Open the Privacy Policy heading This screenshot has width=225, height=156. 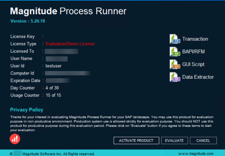[26, 110]
